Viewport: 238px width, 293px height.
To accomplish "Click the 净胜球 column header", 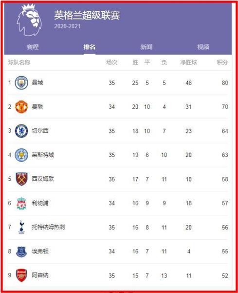I will [188, 63].
